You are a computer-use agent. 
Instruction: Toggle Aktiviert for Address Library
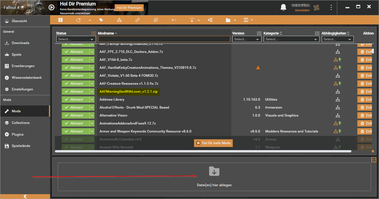tap(75, 100)
